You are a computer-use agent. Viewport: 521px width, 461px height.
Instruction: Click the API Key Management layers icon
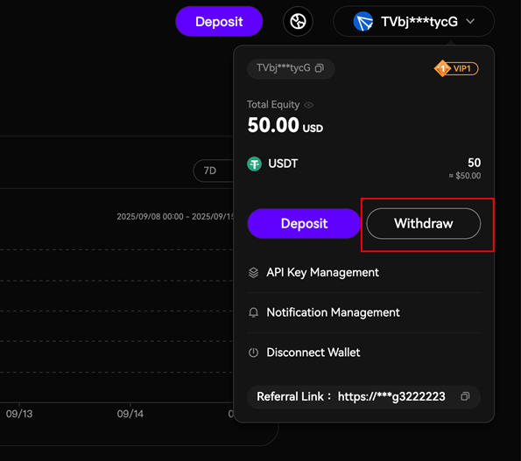pyautogui.click(x=254, y=273)
